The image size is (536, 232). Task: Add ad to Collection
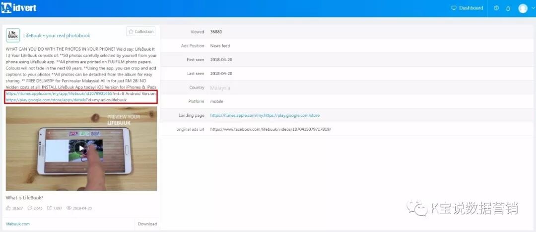coord(140,31)
